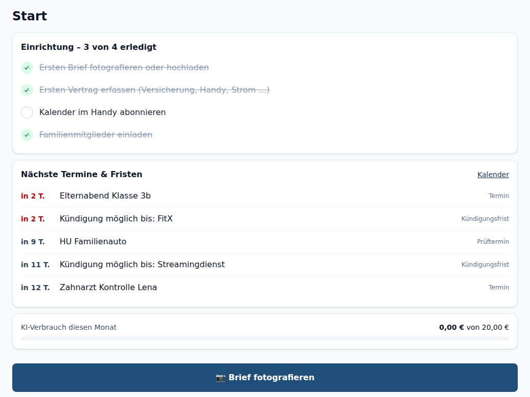Uncheck 'Familienmitglieder einladen' checkmark

27,135
